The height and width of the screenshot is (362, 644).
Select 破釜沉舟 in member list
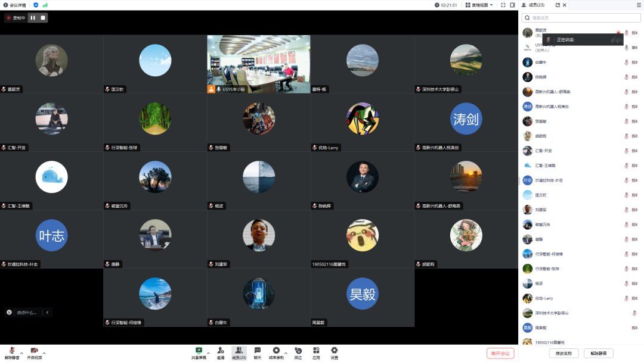coord(581,224)
